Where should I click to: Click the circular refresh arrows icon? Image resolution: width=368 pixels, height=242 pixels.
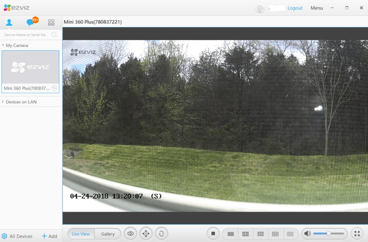coord(161,233)
